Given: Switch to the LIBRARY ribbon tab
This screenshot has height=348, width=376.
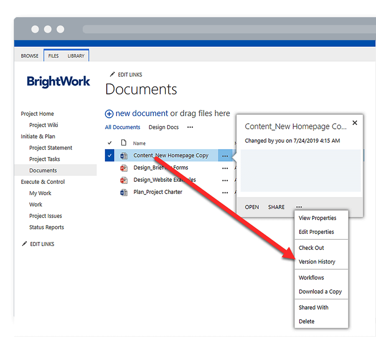Looking at the screenshot, I should (x=76, y=56).
